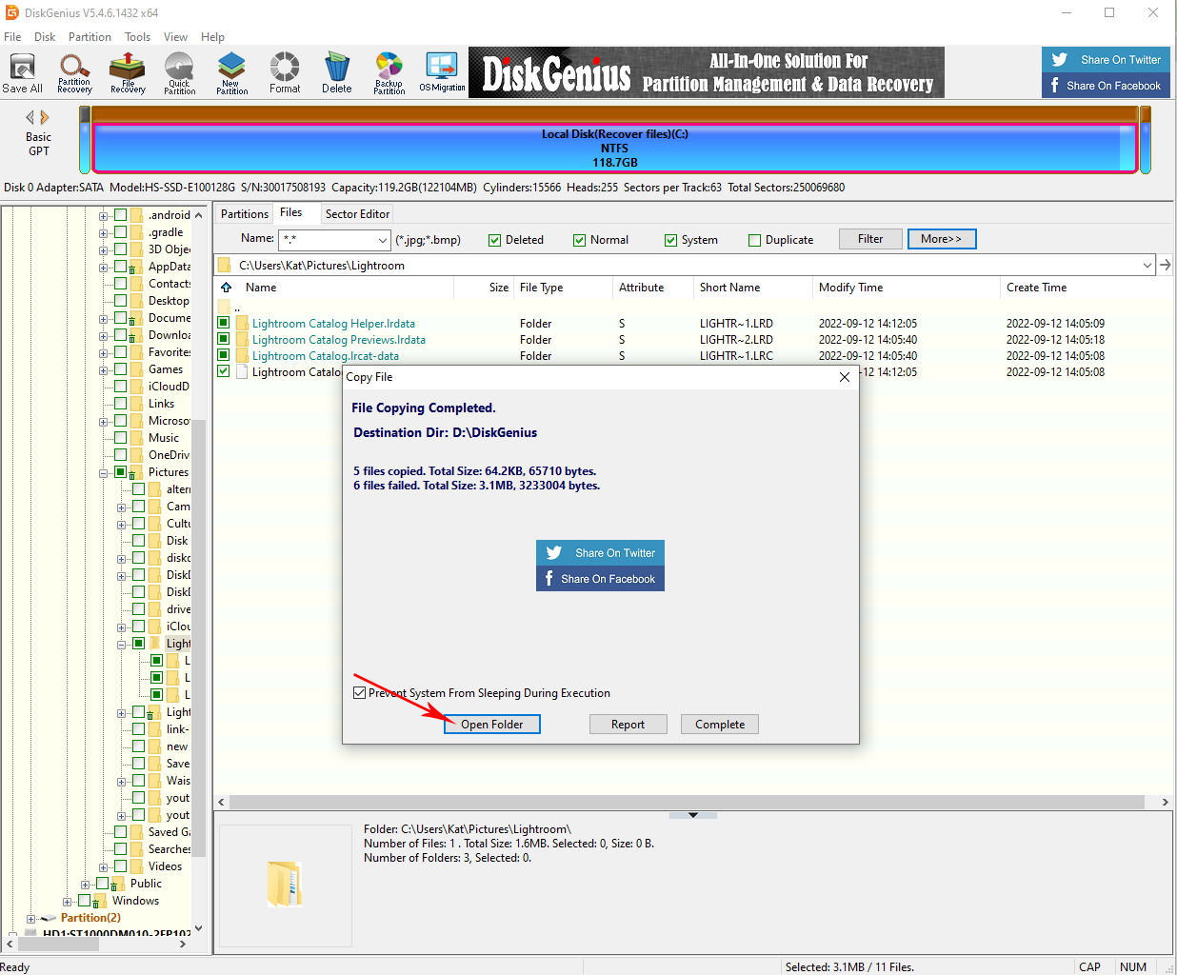The width and height of the screenshot is (1177, 975).
Task: Check the Music folder checkbox in tree
Action: 121,438
